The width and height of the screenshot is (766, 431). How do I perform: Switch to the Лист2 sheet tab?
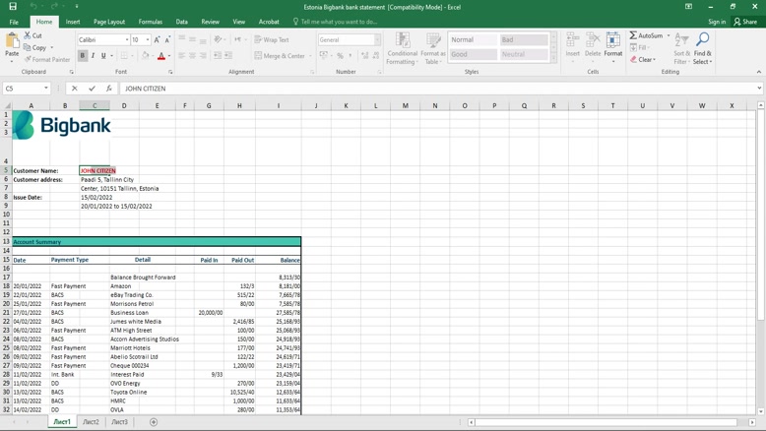pyautogui.click(x=91, y=422)
